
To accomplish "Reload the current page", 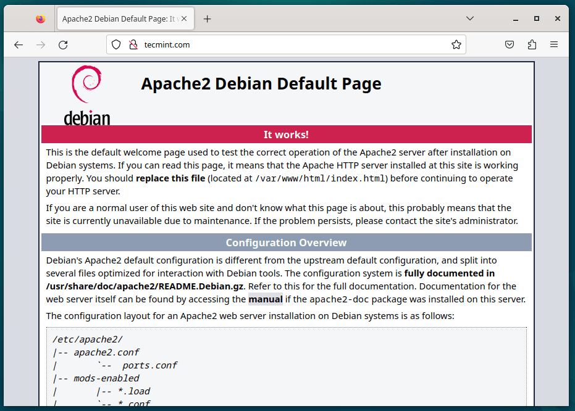I will (63, 44).
